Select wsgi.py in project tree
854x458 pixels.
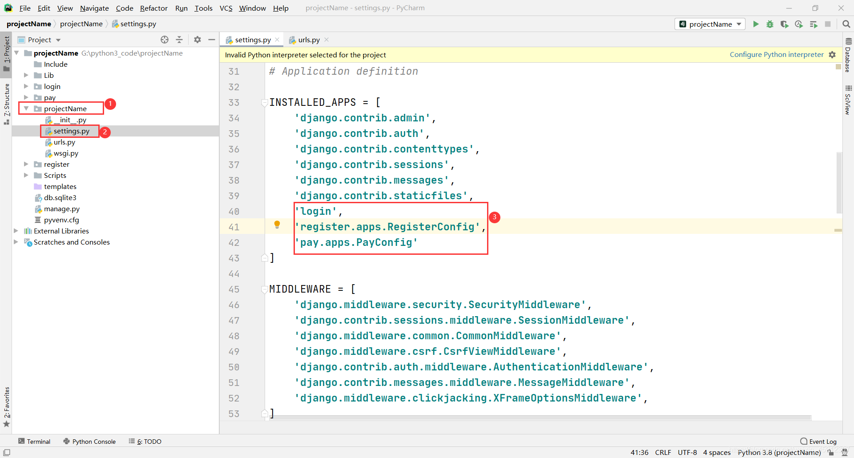click(x=66, y=153)
